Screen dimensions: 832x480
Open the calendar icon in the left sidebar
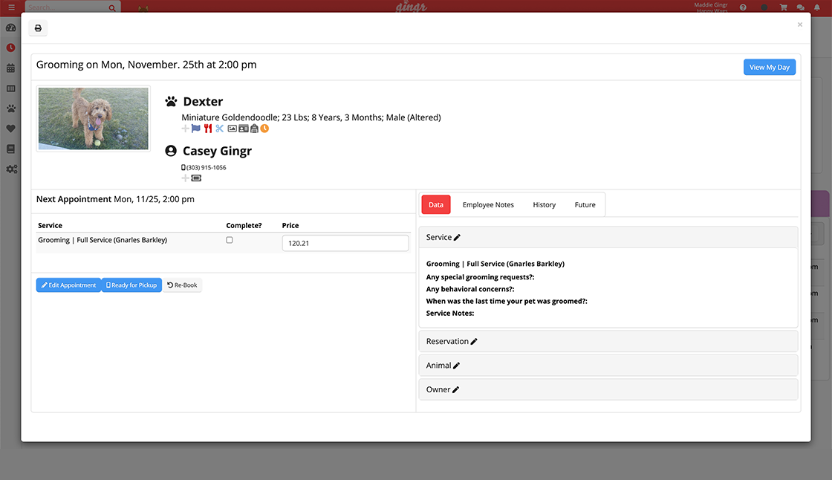(10, 68)
